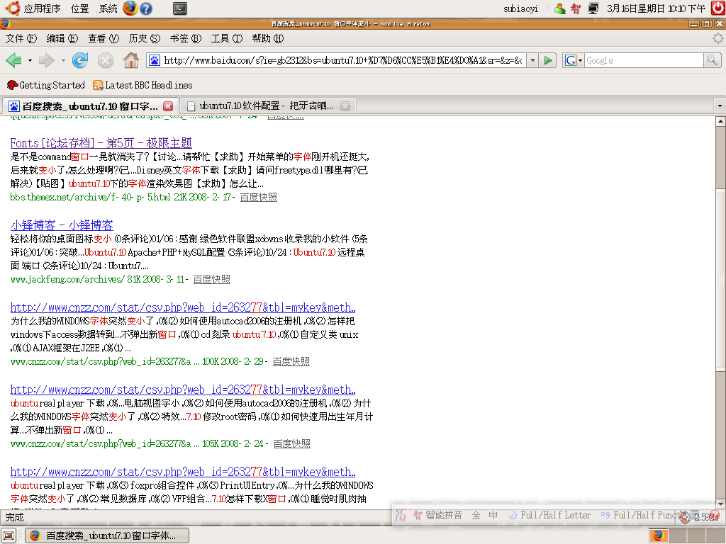
Task: Open first cnzz.com csv.php result link
Action: 183,307
